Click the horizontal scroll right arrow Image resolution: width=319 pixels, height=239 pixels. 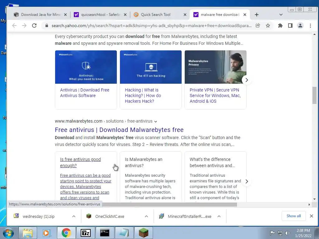click(x=309, y=205)
